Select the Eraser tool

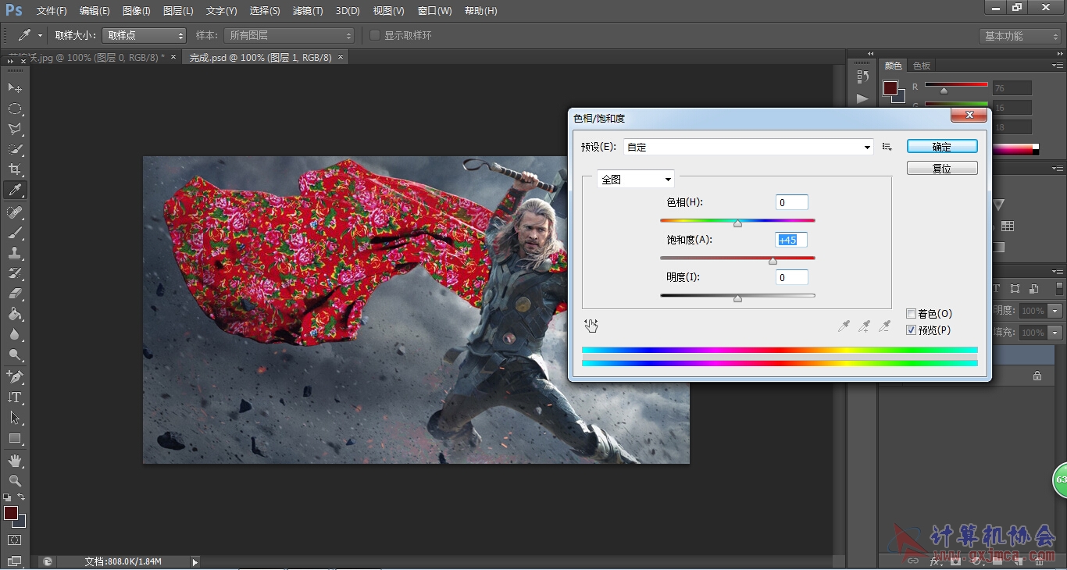14,294
